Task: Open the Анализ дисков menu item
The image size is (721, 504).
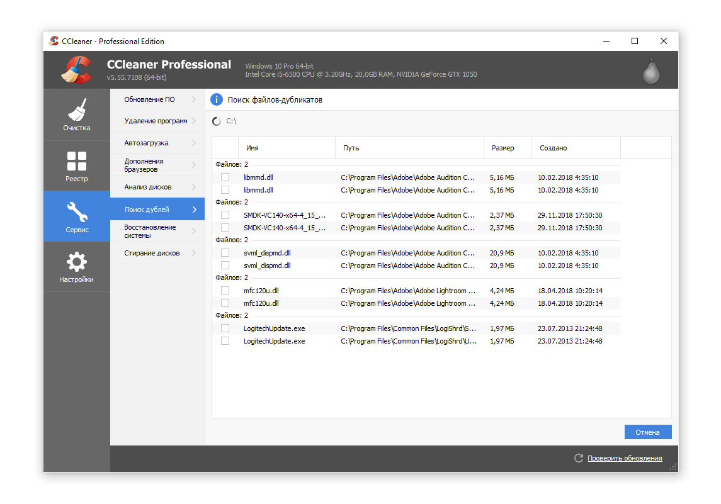Action: click(157, 187)
